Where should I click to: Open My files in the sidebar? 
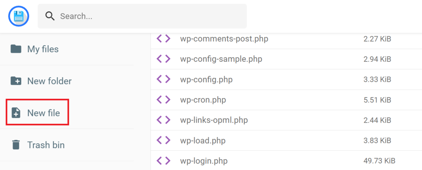(43, 49)
